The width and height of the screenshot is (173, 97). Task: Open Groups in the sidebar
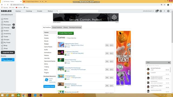point(5,40)
